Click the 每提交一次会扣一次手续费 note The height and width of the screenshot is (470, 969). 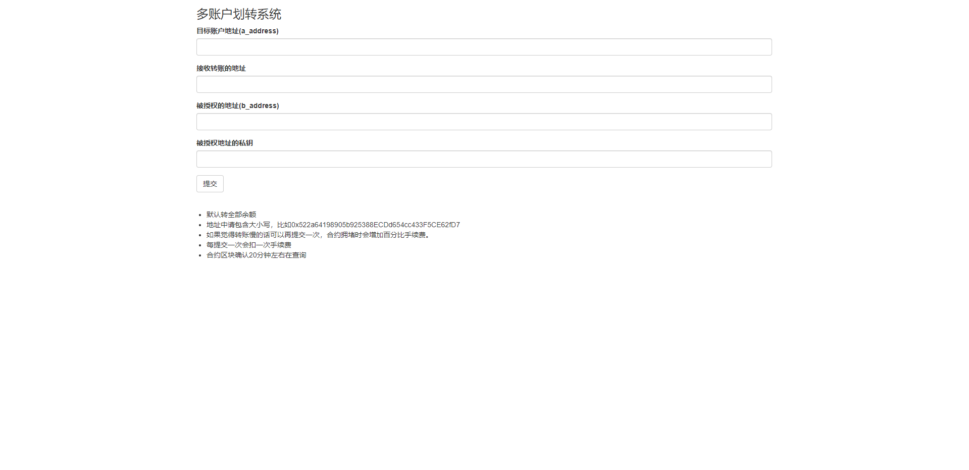pyautogui.click(x=248, y=245)
